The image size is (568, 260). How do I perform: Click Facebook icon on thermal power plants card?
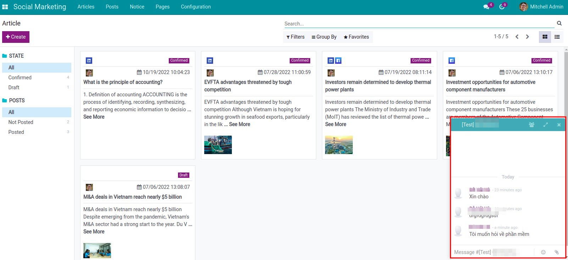pyautogui.click(x=338, y=61)
